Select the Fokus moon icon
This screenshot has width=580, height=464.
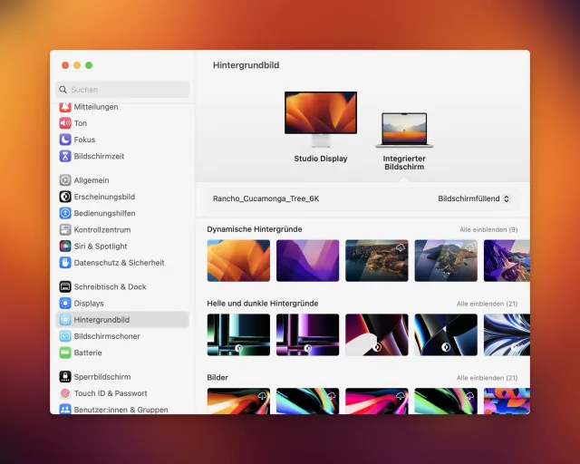point(65,140)
